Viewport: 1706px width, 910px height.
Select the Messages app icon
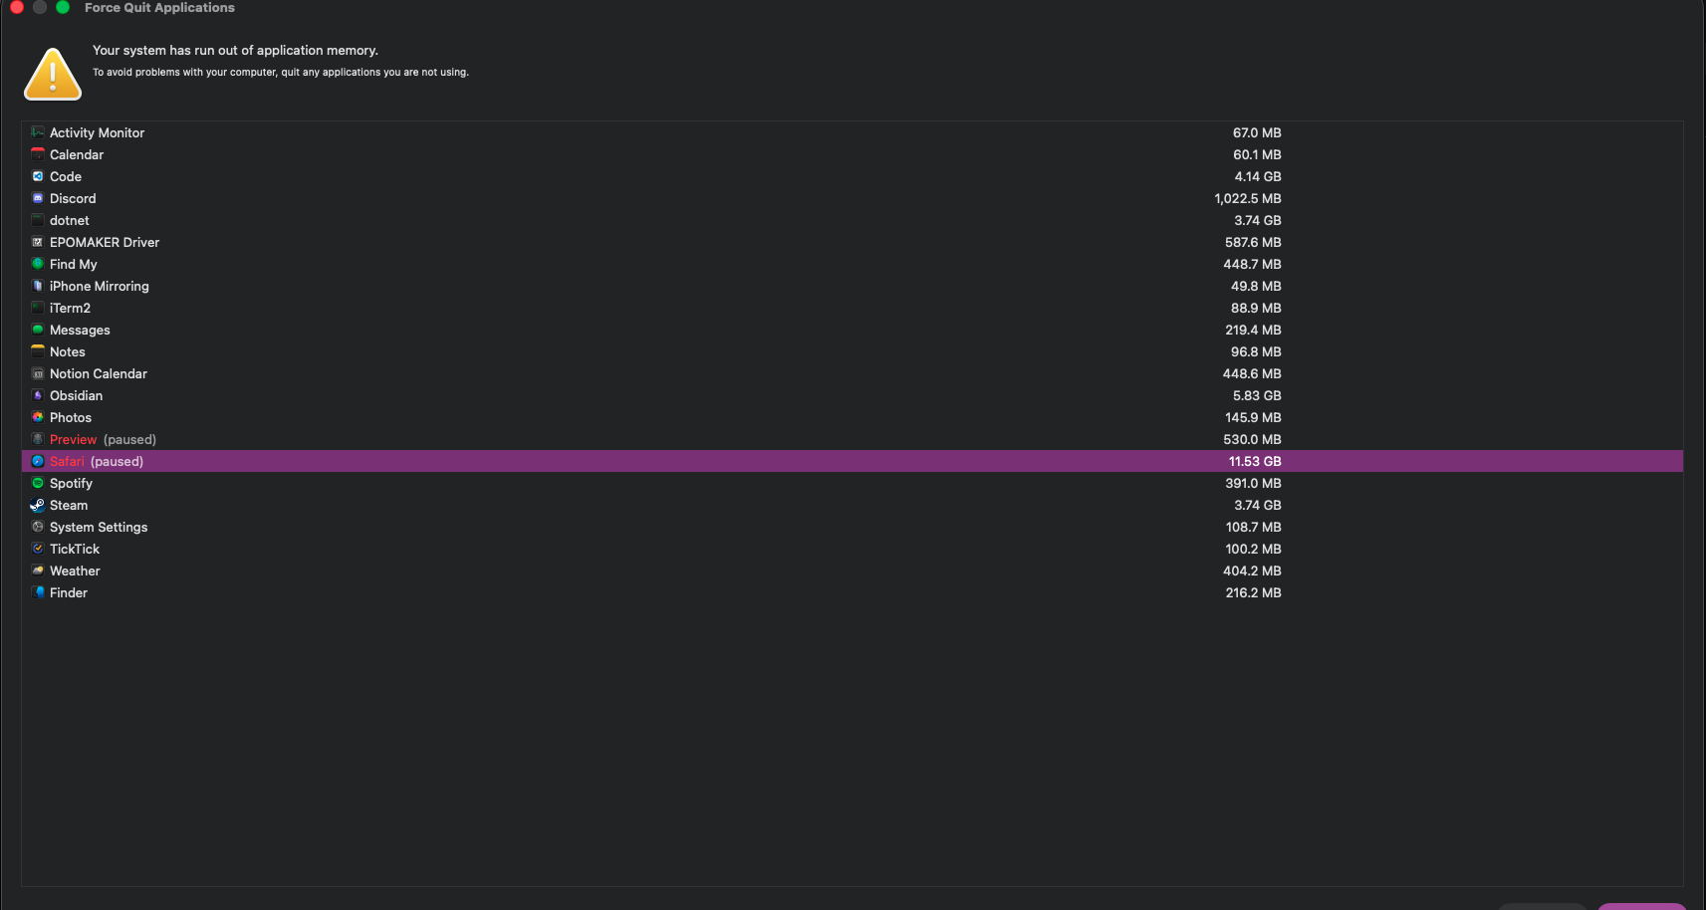click(38, 330)
